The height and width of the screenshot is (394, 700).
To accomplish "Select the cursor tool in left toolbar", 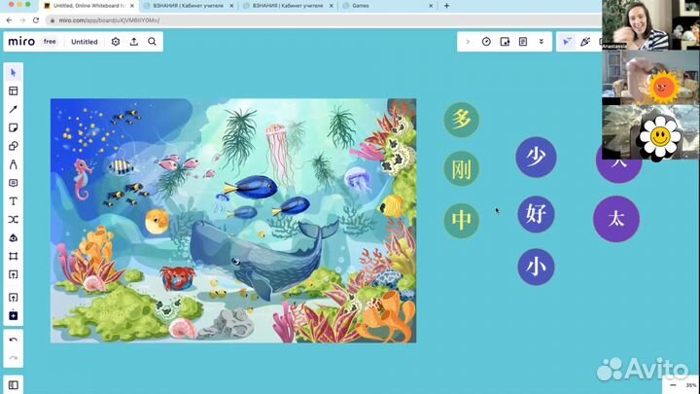I will 14,72.
